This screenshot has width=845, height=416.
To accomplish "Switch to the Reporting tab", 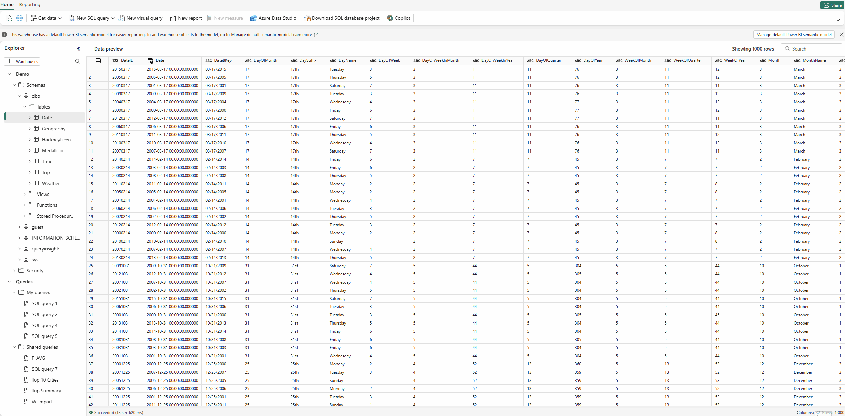I will pyautogui.click(x=30, y=4).
